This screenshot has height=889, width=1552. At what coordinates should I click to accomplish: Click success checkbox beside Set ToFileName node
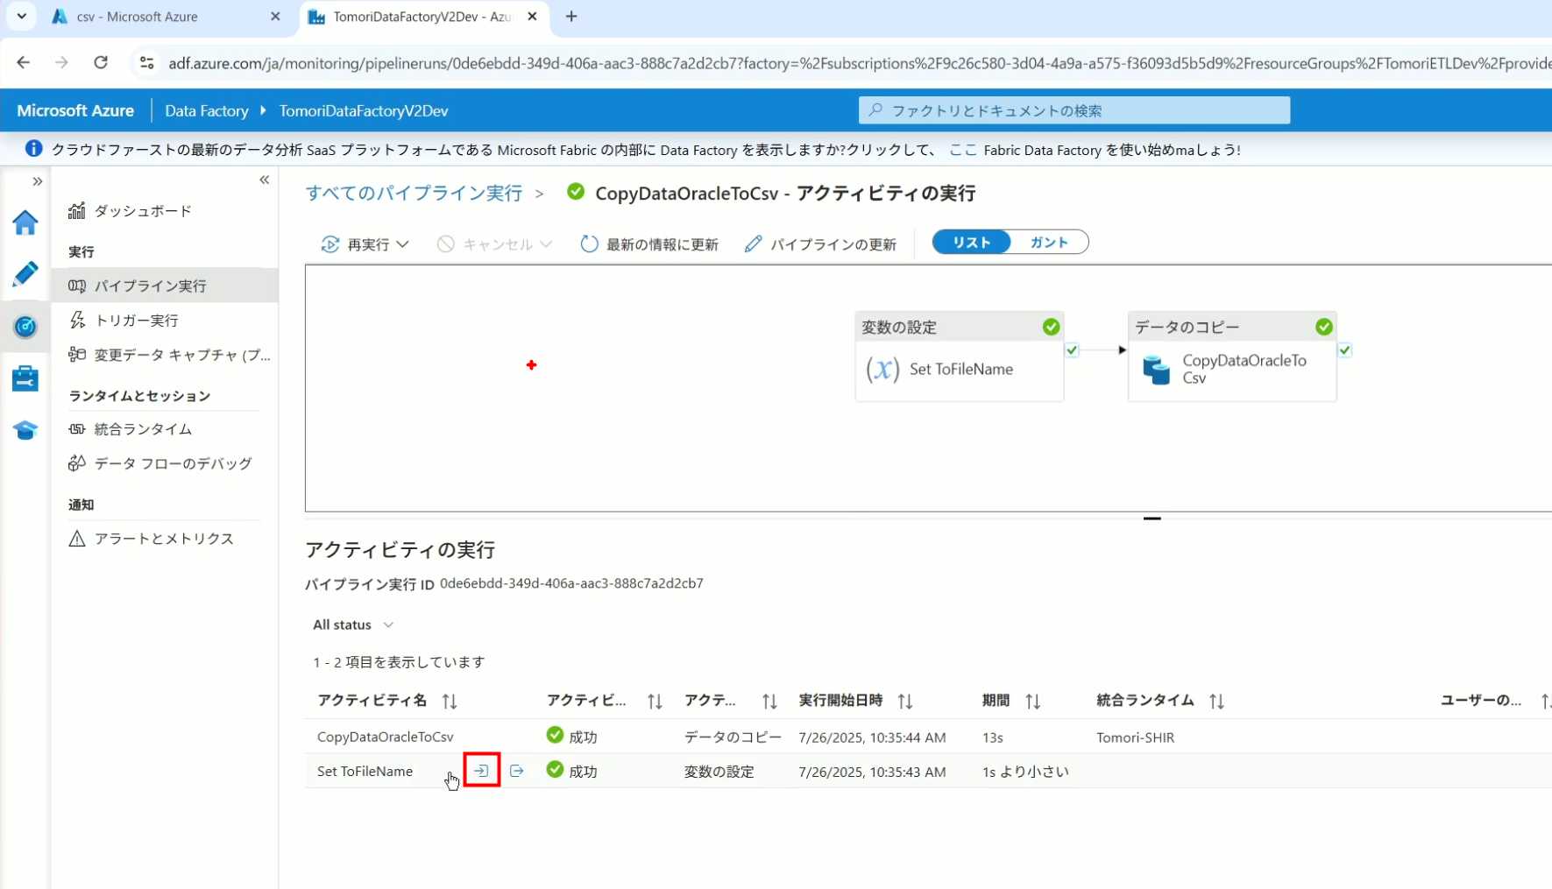tap(1072, 350)
